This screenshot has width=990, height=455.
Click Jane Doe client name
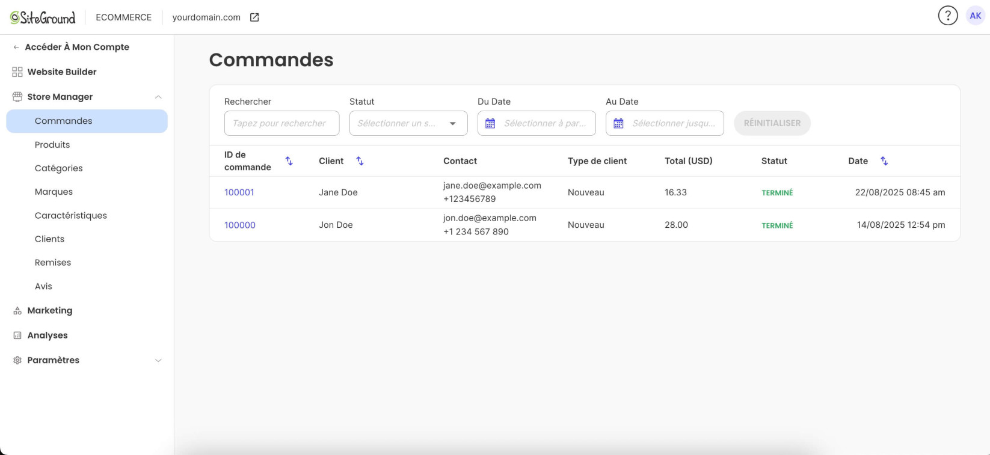[338, 192]
